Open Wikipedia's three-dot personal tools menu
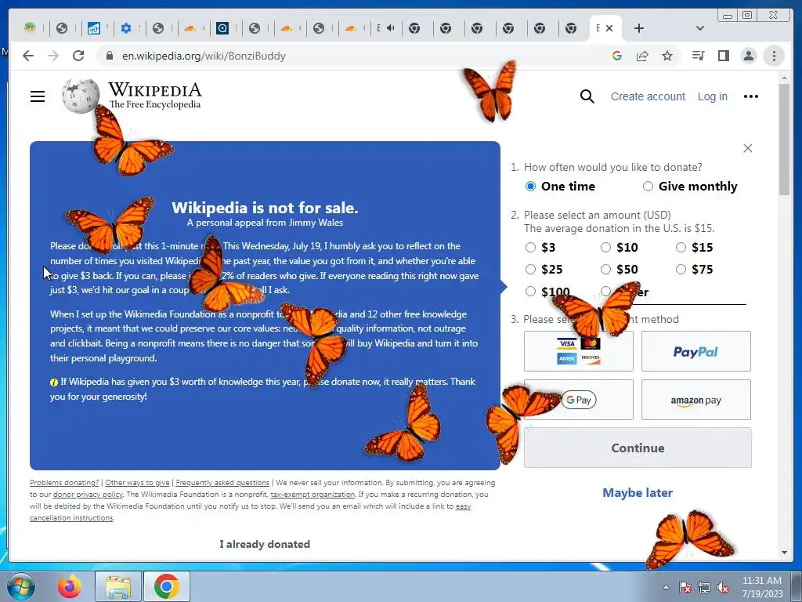 pos(751,96)
